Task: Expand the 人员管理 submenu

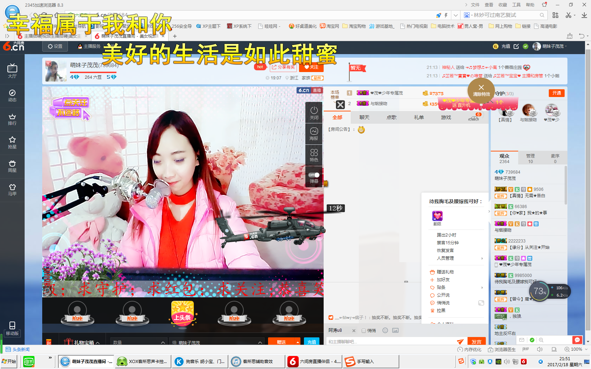Action: (482, 258)
